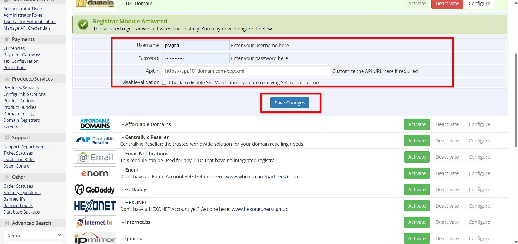Activate the Affordable Domains registrar

(x=417, y=124)
